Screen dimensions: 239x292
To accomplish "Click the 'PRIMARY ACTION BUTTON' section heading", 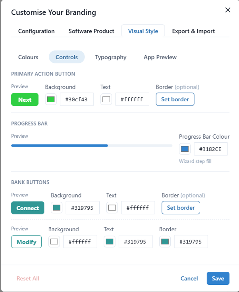I will click(43, 74).
